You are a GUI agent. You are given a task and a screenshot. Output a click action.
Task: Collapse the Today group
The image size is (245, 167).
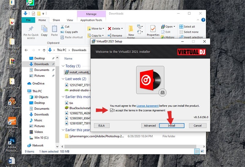[x=63, y=66]
